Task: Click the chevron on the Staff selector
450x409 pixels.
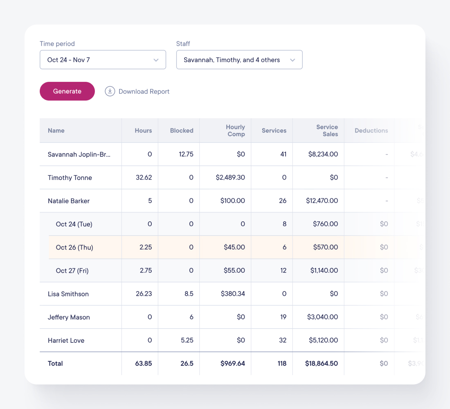Action: tap(292, 60)
